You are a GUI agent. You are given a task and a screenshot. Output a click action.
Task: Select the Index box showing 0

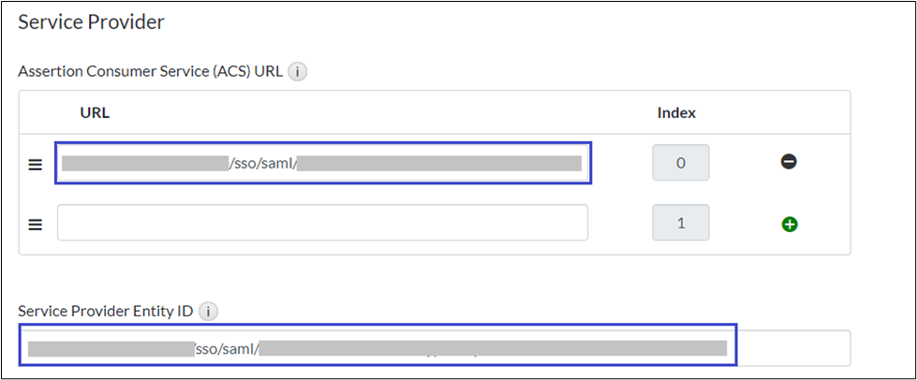[x=681, y=163]
